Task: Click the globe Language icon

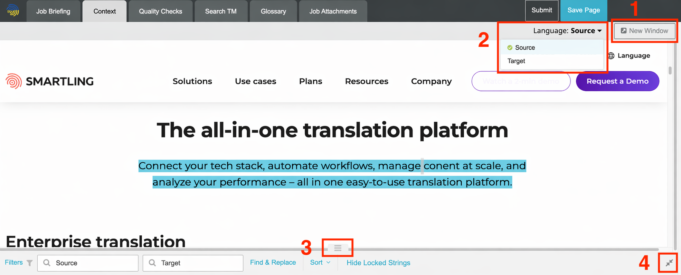Action: tap(611, 56)
